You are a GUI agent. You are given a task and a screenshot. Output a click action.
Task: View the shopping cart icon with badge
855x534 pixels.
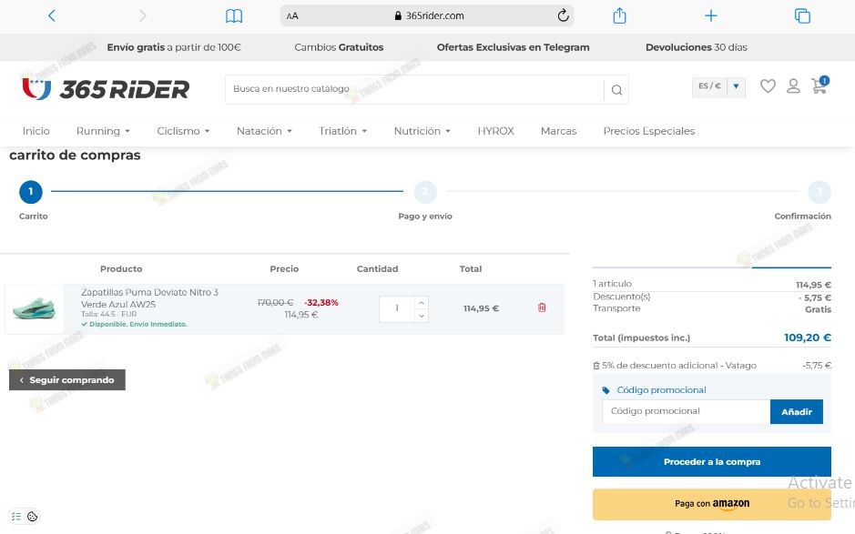point(819,86)
